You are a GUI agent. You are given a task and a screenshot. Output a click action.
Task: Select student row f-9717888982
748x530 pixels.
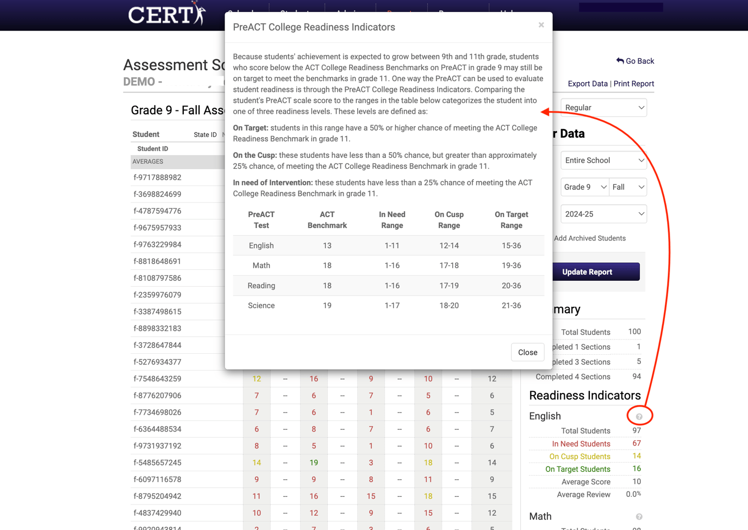tap(164, 177)
